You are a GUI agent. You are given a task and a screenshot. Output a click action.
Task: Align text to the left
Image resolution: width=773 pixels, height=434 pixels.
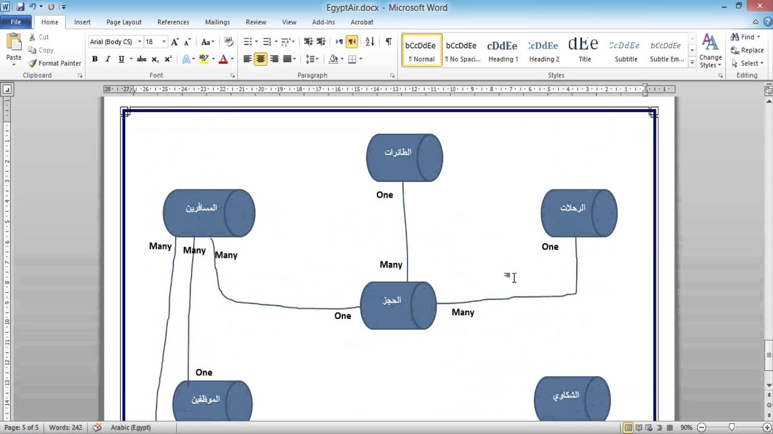pos(248,59)
